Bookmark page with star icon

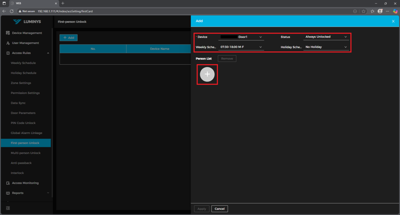pos(364,11)
